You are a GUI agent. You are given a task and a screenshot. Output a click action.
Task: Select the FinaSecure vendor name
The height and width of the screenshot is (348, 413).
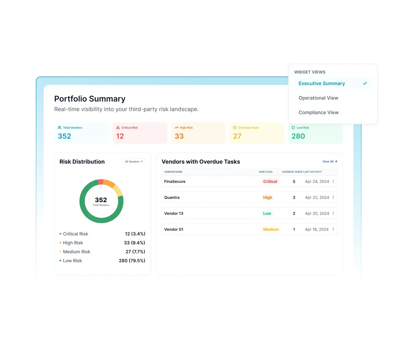click(x=175, y=182)
